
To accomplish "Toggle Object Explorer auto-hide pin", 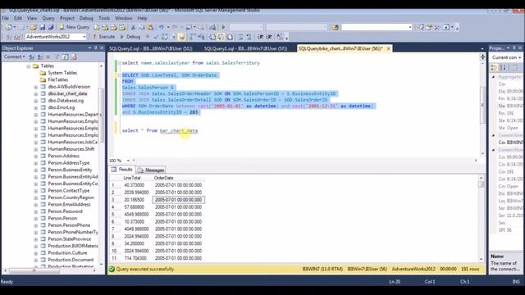I will click(x=96, y=48).
